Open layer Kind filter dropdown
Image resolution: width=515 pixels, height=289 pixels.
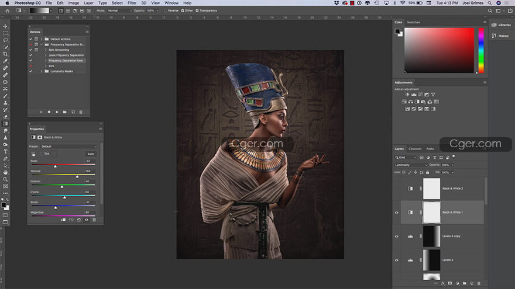[x=406, y=157]
